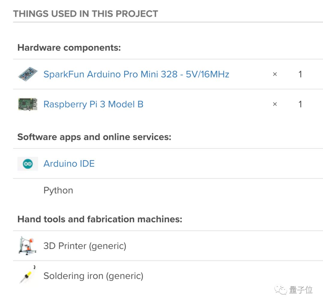Image resolution: width=323 pixels, height=304 pixels.
Task: Click the quantity 1 for Raspberry Pi
Action: pyautogui.click(x=300, y=104)
